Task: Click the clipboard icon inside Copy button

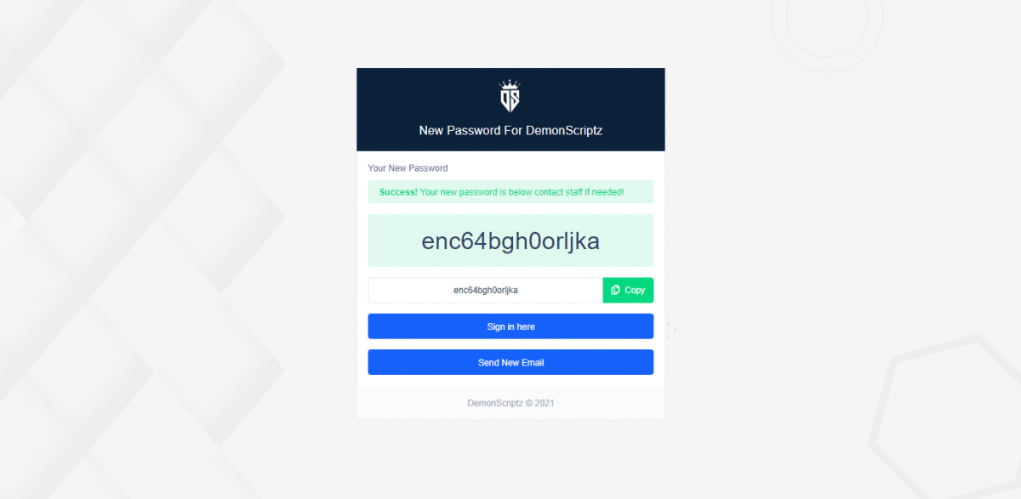Action: [615, 290]
